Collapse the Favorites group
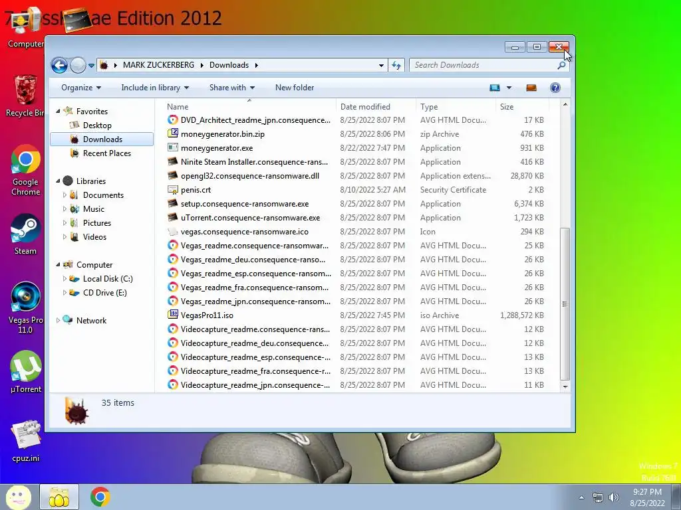Viewport: 681px width, 510px height. click(x=59, y=112)
